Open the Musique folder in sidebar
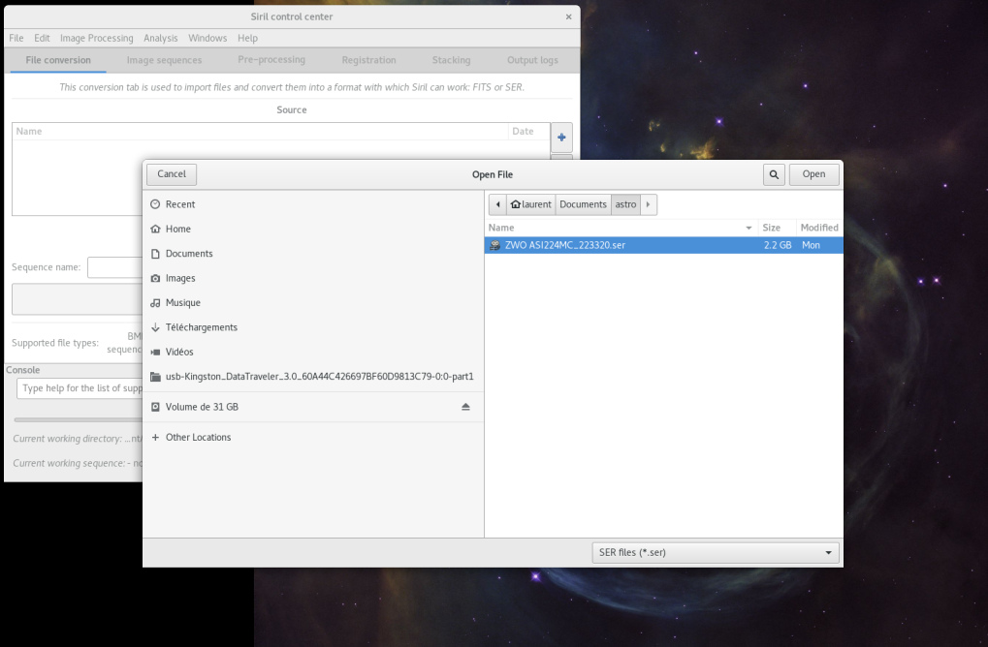This screenshot has height=647, width=988. click(182, 303)
